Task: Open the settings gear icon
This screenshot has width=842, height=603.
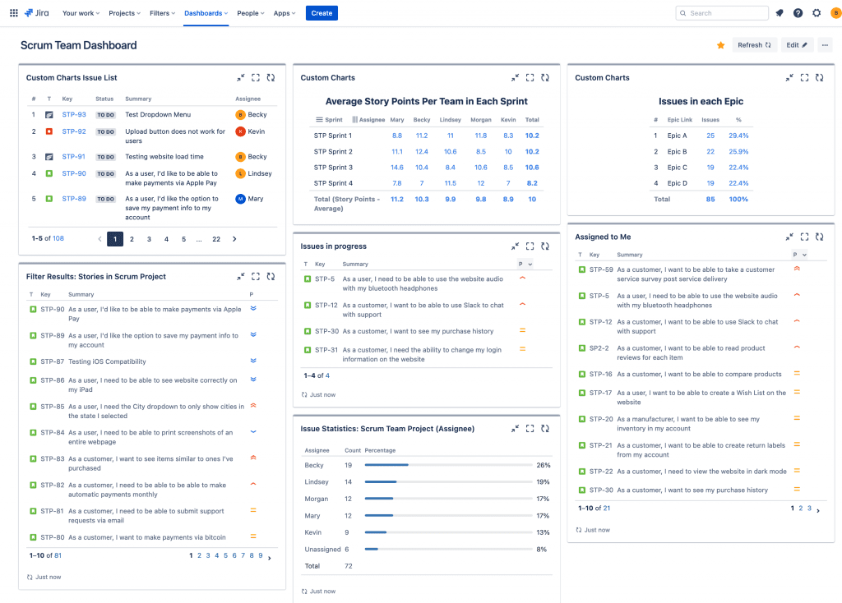Action: click(x=817, y=13)
